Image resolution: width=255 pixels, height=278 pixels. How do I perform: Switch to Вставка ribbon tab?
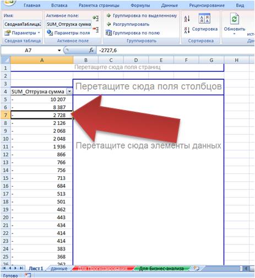click(x=59, y=6)
